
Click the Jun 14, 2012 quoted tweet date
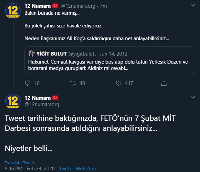coord(113,54)
